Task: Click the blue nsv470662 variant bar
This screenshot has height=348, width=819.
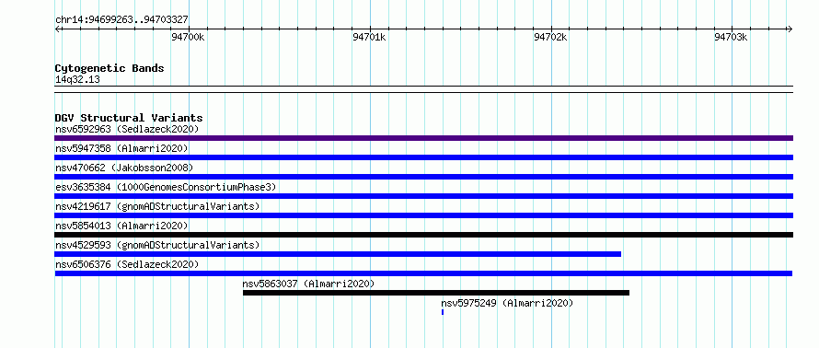Action: 423,177
